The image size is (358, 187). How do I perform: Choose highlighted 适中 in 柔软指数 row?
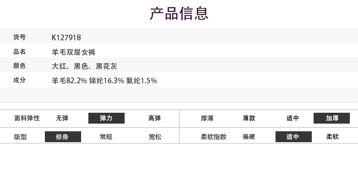tap(293, 137)
